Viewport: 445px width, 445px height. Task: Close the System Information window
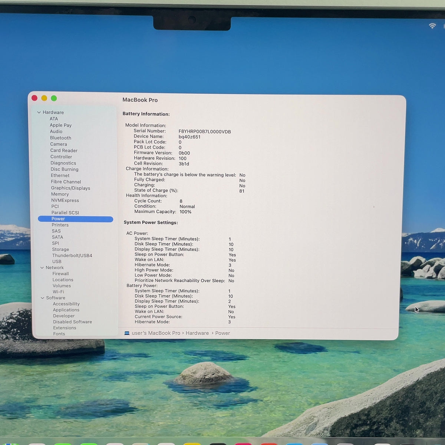point(34,98)
